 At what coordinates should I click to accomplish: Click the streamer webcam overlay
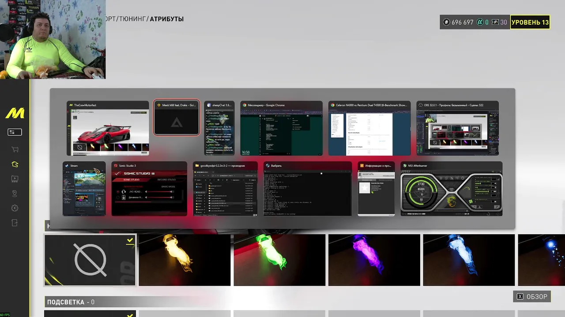click(x=53, y=40)
